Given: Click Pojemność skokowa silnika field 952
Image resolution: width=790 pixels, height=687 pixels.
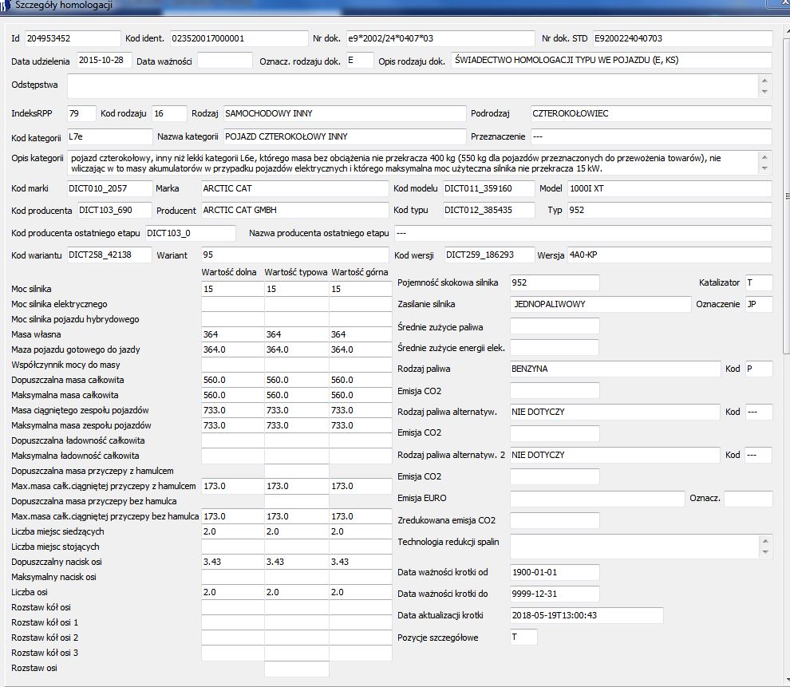Looking at the screenshot, I should click(x=555, y=282).
